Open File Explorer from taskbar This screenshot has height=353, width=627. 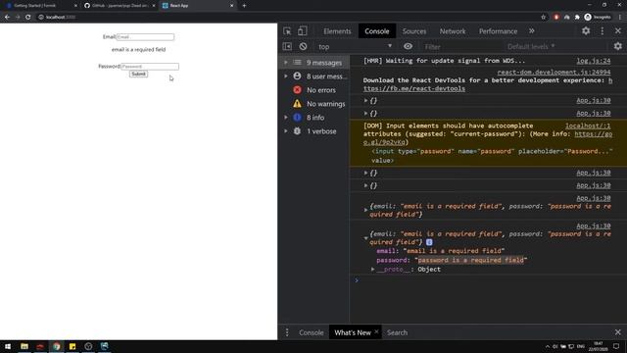[24, 346]
